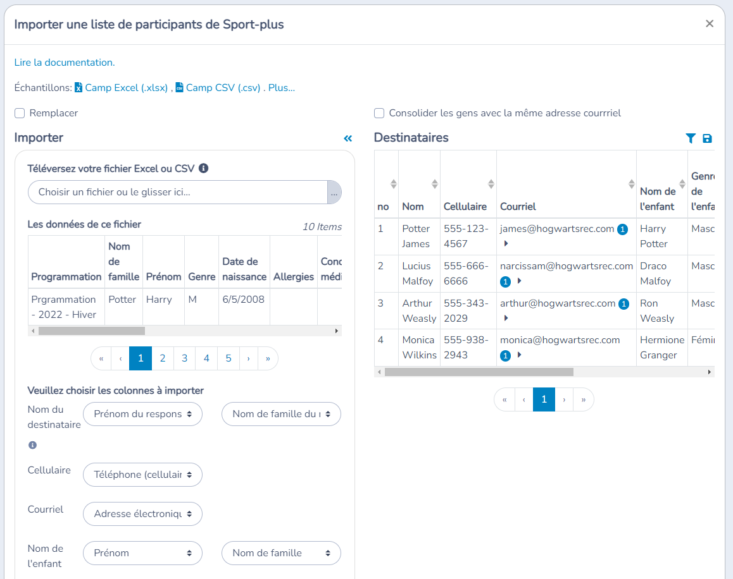Show info icon under Nom du destinataire
Image resolution: width=733 pixels, height=579 pixels.
click(x=32, y=445)
